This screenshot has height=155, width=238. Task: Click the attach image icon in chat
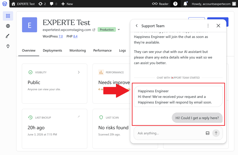pyautogui.click(x=207, y=133)
